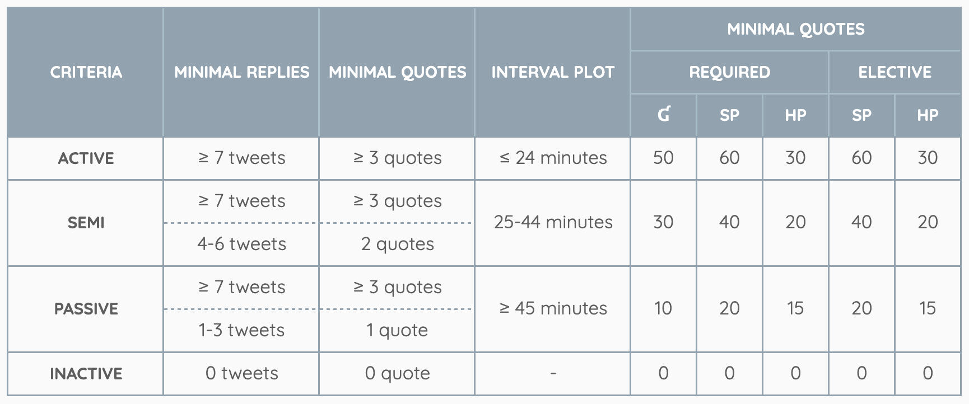Select the "1 quote" cell
Image resolution: width=969 pixels, height=404 pixels.
[x=397, y=331]
